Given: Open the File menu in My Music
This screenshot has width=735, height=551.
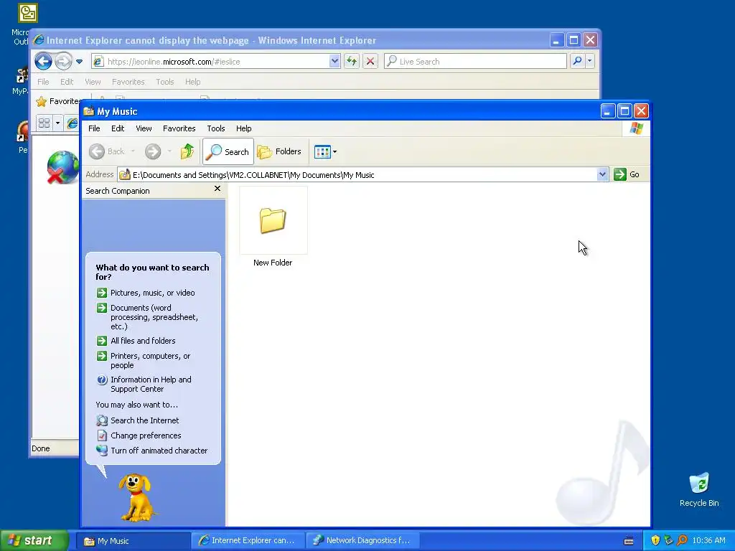Looking at the screenshot, I should [x=94, y=128].
